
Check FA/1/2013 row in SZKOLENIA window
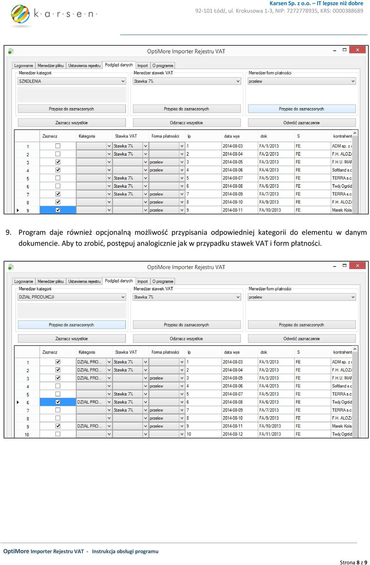pyautogui.click(x=58, y=146)
